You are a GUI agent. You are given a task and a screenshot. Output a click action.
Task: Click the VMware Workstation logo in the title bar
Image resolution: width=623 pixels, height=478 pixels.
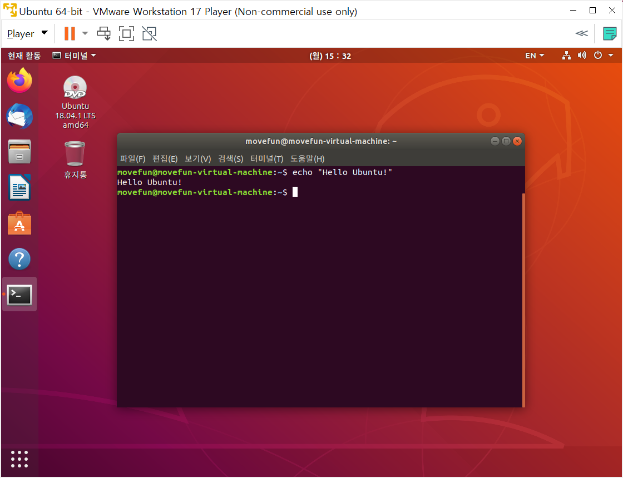(x=9, y=11)
